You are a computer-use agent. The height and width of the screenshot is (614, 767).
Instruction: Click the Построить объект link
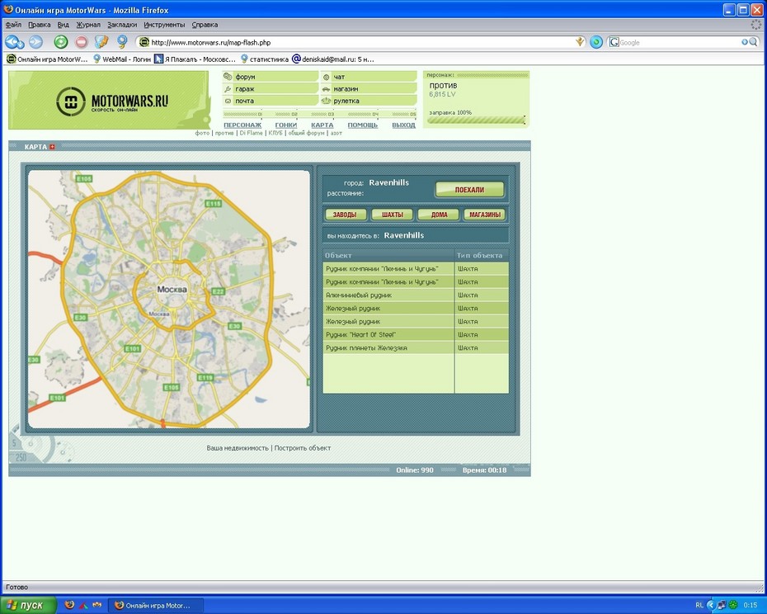[303, 448]
